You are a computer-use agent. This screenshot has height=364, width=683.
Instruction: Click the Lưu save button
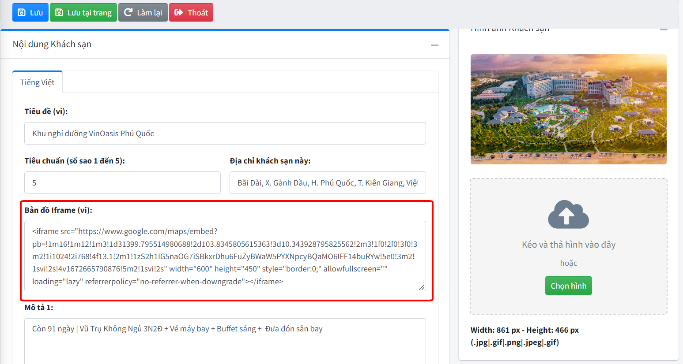tap(30, 12)
